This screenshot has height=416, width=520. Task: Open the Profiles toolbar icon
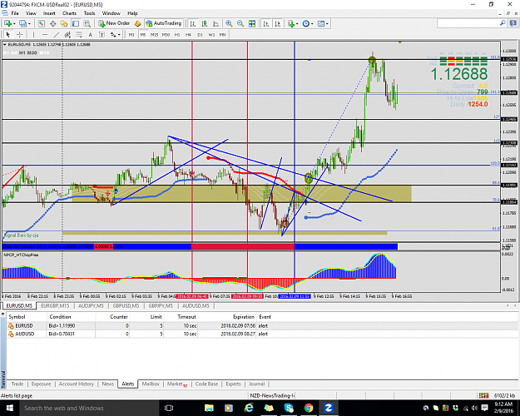tap(22, 23)
